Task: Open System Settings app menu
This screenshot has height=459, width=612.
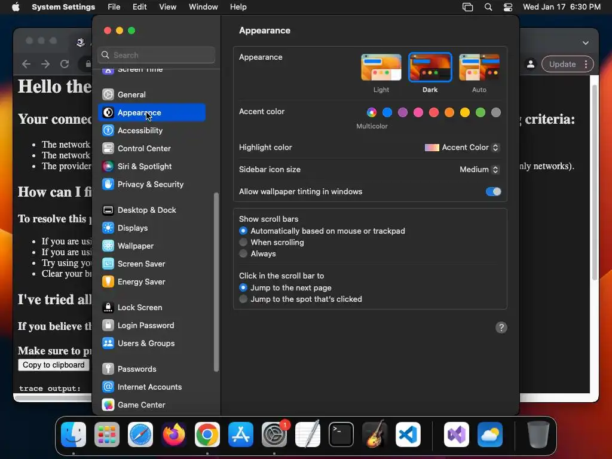Action: point(63,7)
